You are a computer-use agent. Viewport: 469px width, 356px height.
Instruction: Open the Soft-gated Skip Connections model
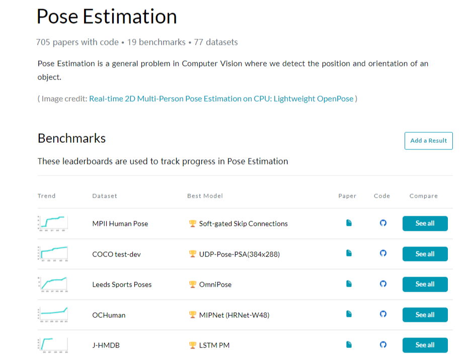click(x=243, y=224)
